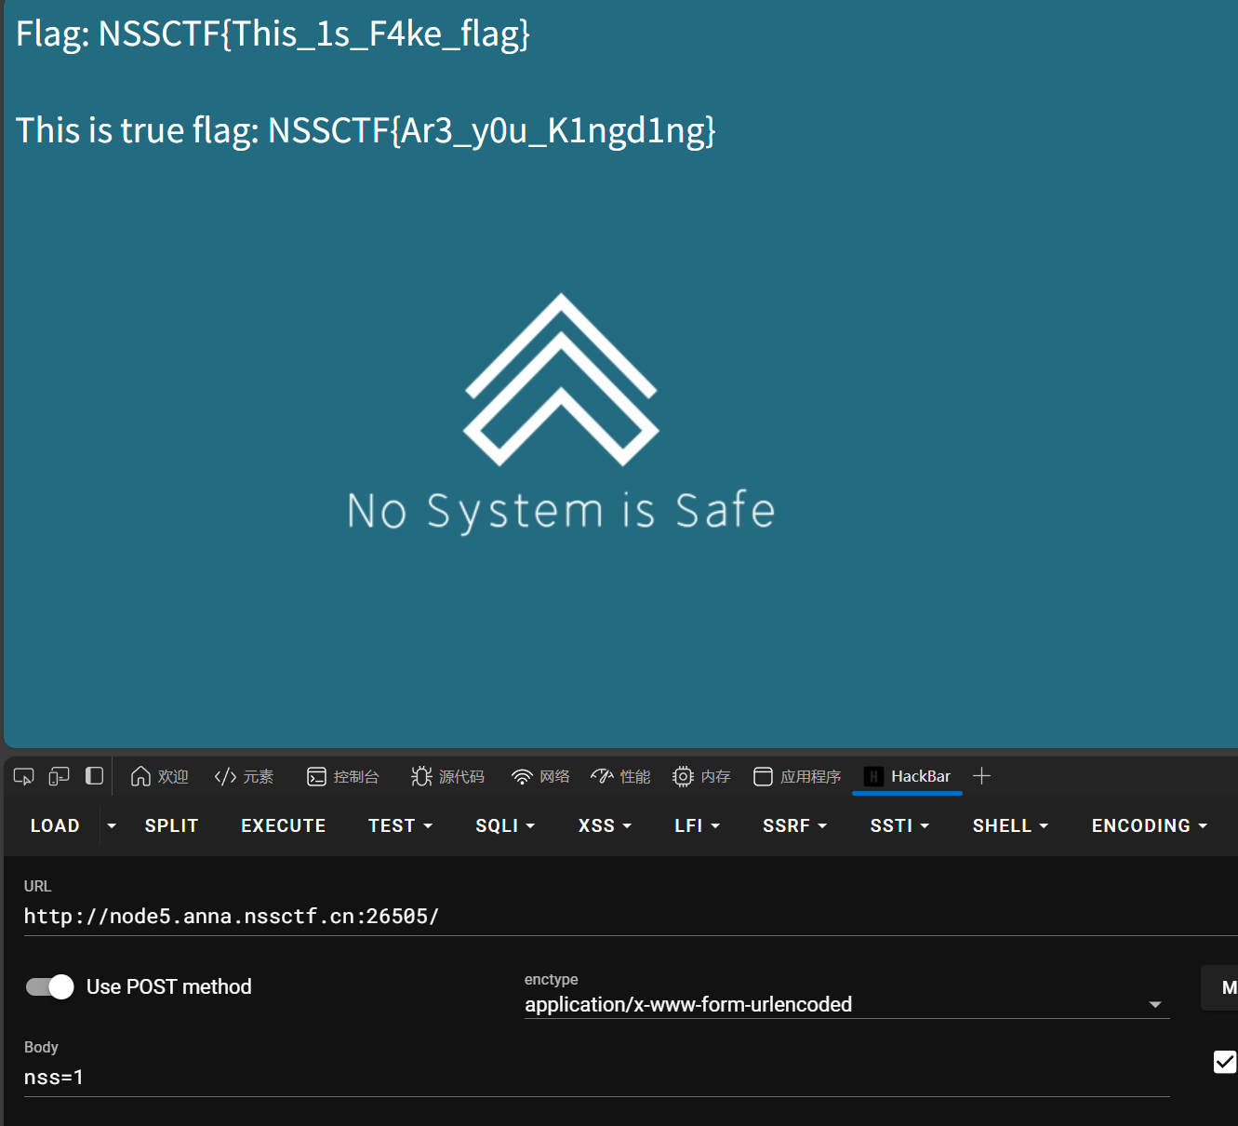Uncheck the checkbox beside the Body field

click(x=1224, y=1062)
